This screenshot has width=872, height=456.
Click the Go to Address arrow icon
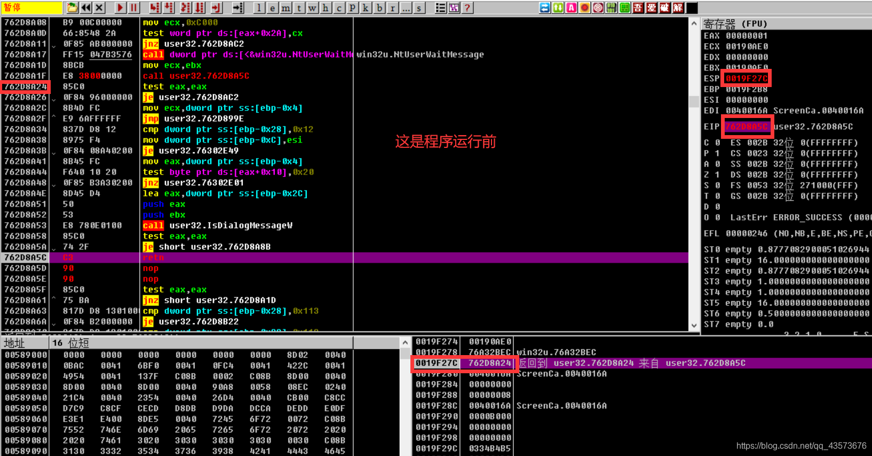pyautogui.click(x=238, y=7)
